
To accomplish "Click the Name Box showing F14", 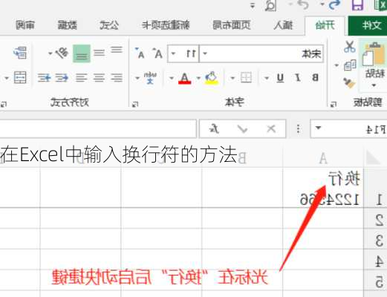I will 348,128.
